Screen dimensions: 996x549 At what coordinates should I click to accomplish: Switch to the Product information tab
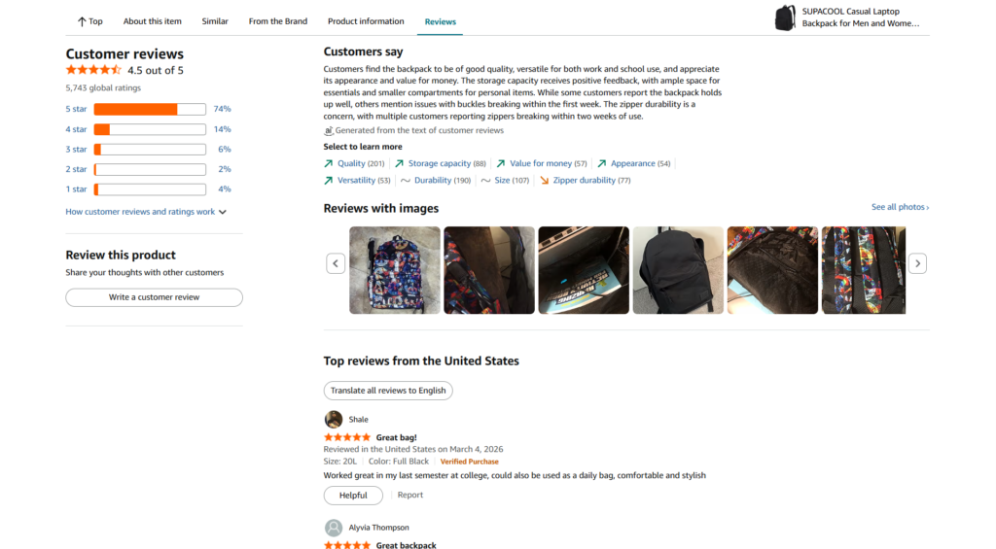tap(366, 21)
